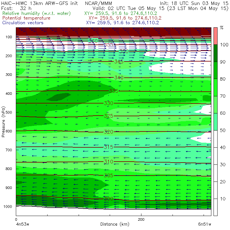This screenshot has width=230, height=230.
Task: Click the 315 contour label
Action: [108, 147]
